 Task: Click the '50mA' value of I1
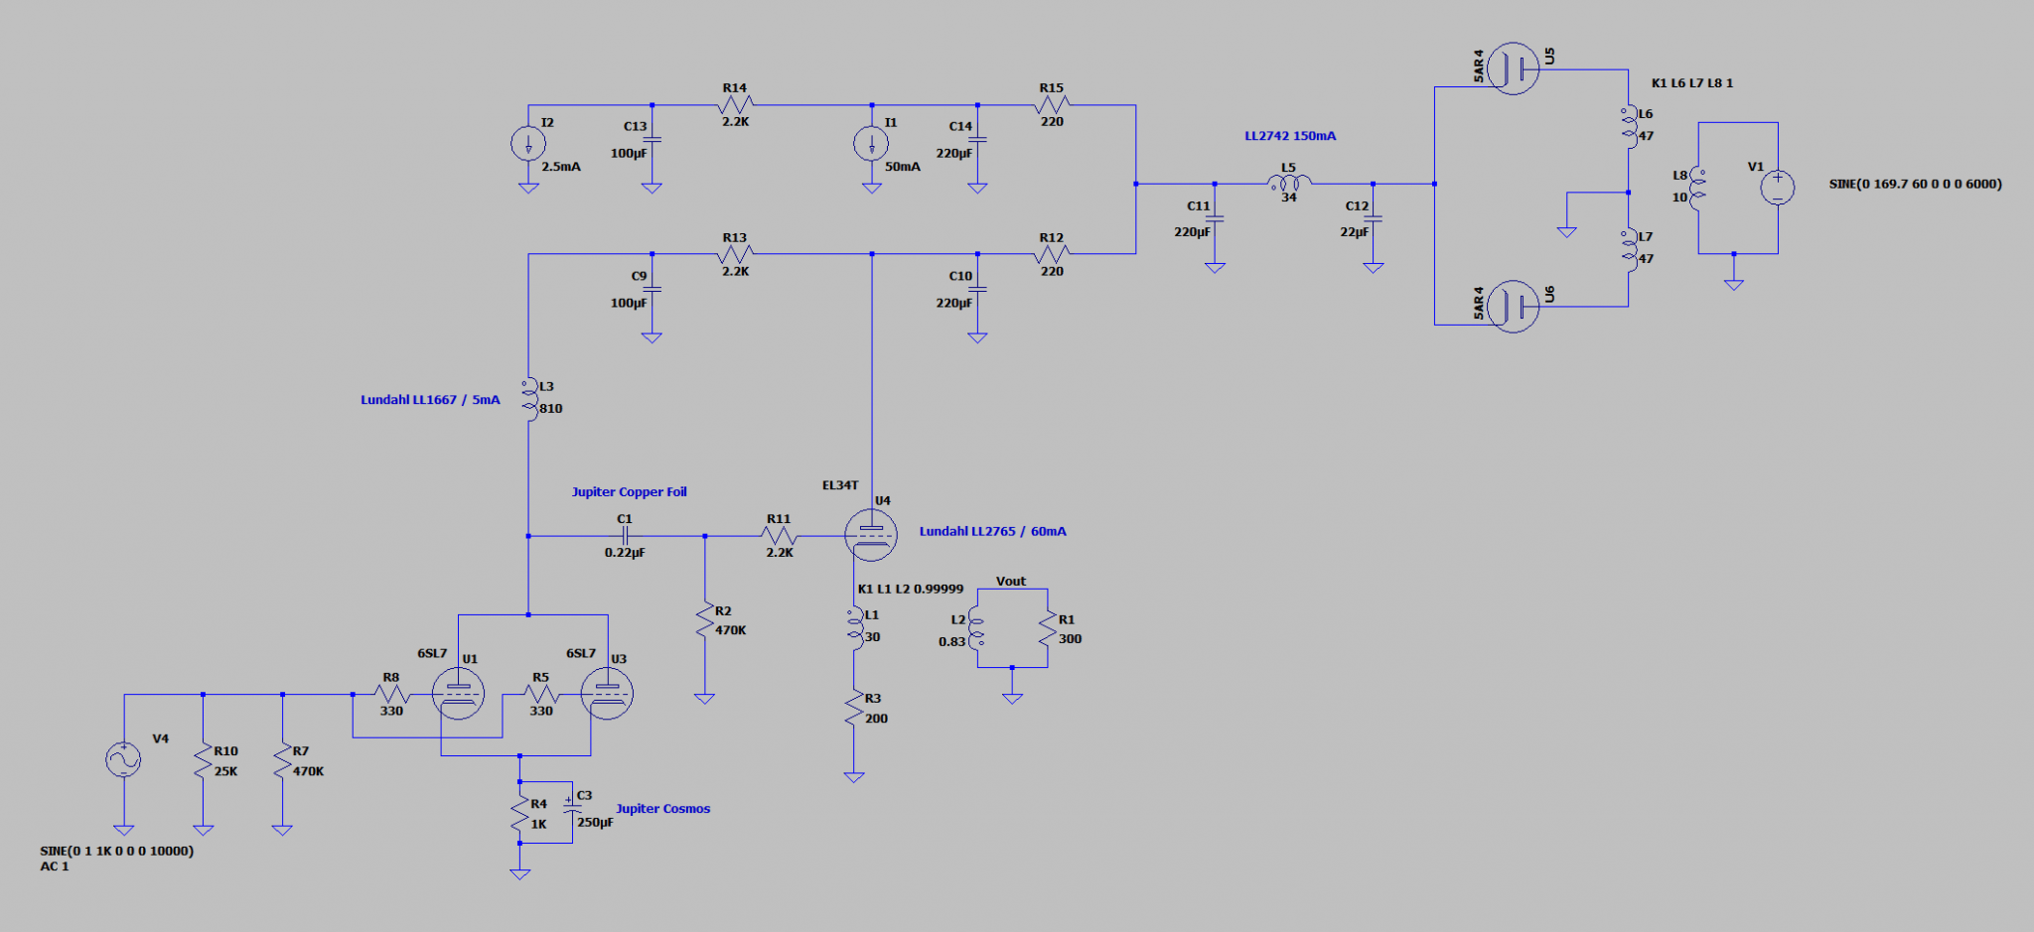click(902, 167)
